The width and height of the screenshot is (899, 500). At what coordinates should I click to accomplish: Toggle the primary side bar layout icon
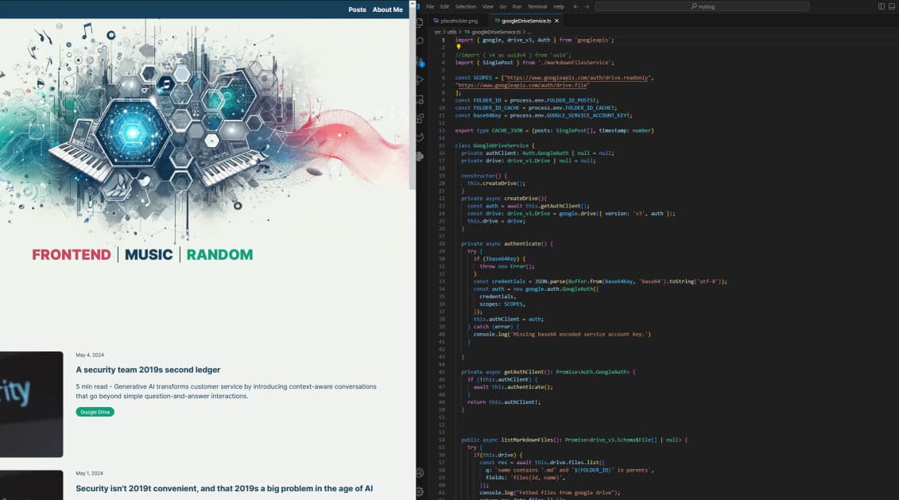[x=881, y=6]
